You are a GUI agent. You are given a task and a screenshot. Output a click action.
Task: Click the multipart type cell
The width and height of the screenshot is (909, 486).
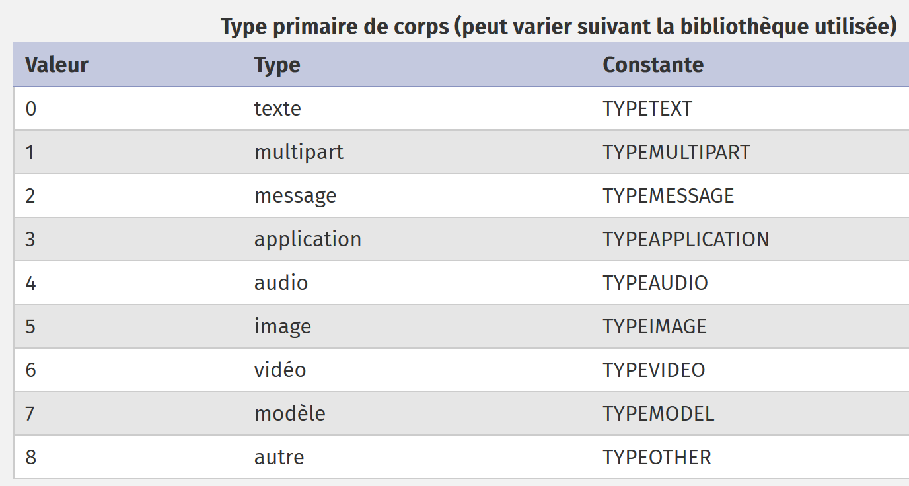tap(299, 152)
